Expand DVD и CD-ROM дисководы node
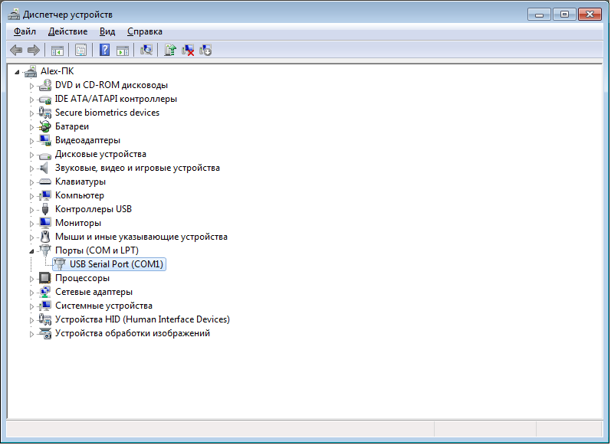611x445 pixels. click(31, 86)
